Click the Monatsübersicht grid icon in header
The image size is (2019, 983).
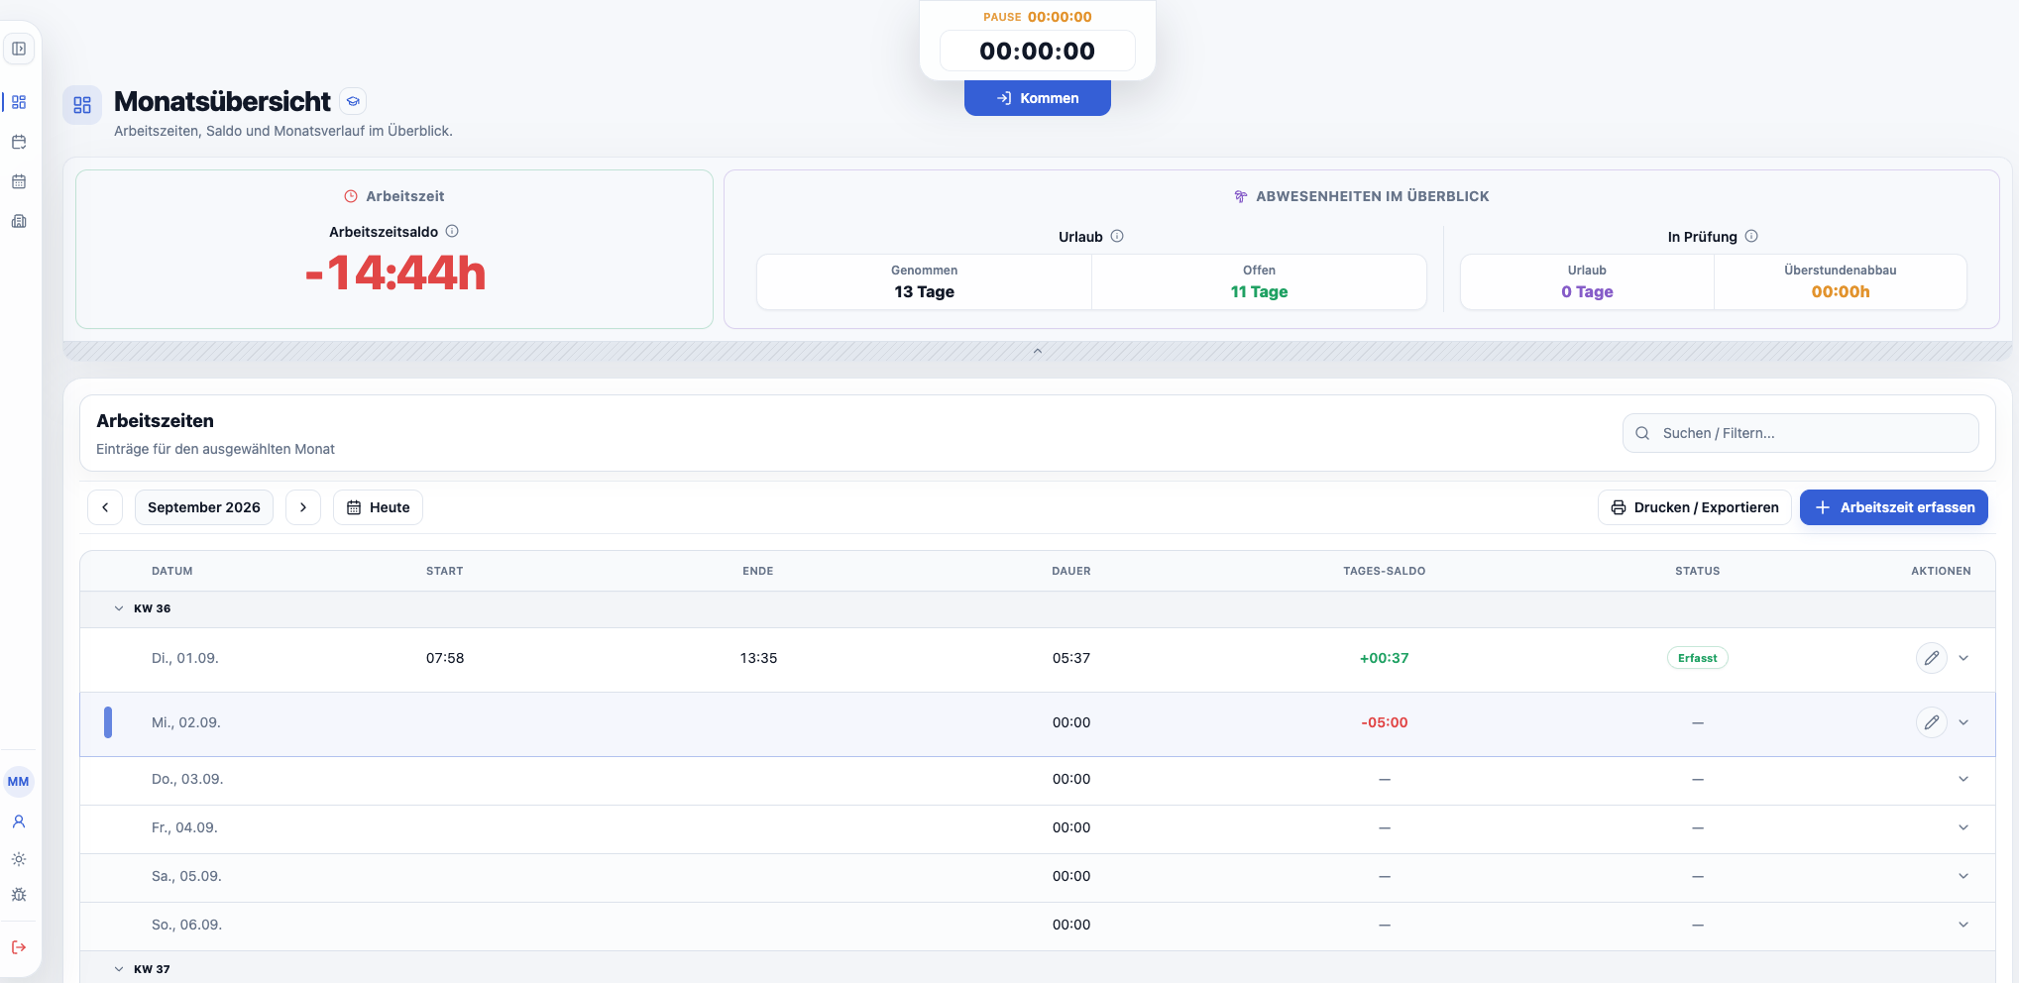coord(82,105)
